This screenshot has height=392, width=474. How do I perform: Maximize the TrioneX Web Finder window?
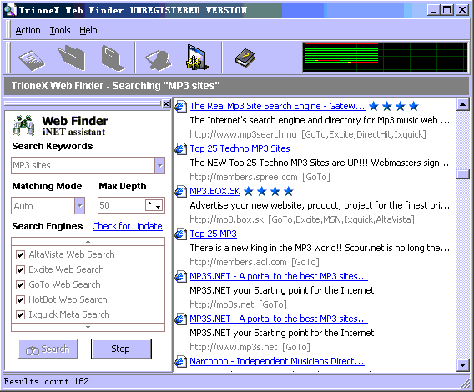tap(446, 10)
